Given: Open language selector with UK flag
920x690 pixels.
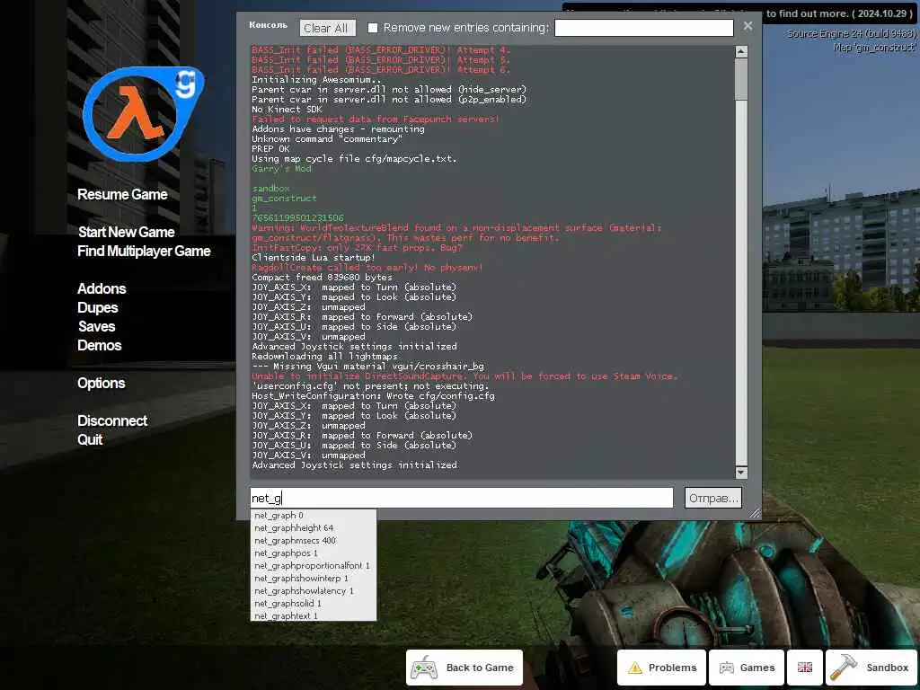Looking at the screenshot, I should [x=805, y=668].
